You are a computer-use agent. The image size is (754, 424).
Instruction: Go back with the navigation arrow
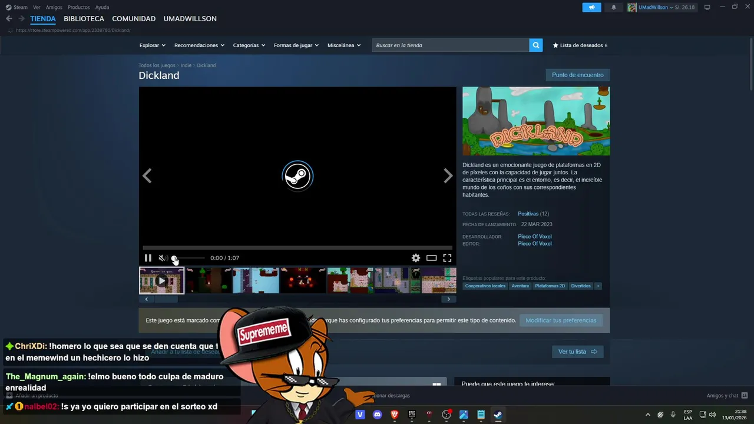(x=9, y=19)
